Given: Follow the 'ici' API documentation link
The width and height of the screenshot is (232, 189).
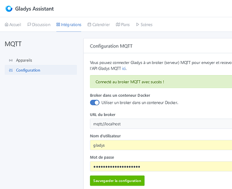Looking at the screenshot, I should point(124,69).
